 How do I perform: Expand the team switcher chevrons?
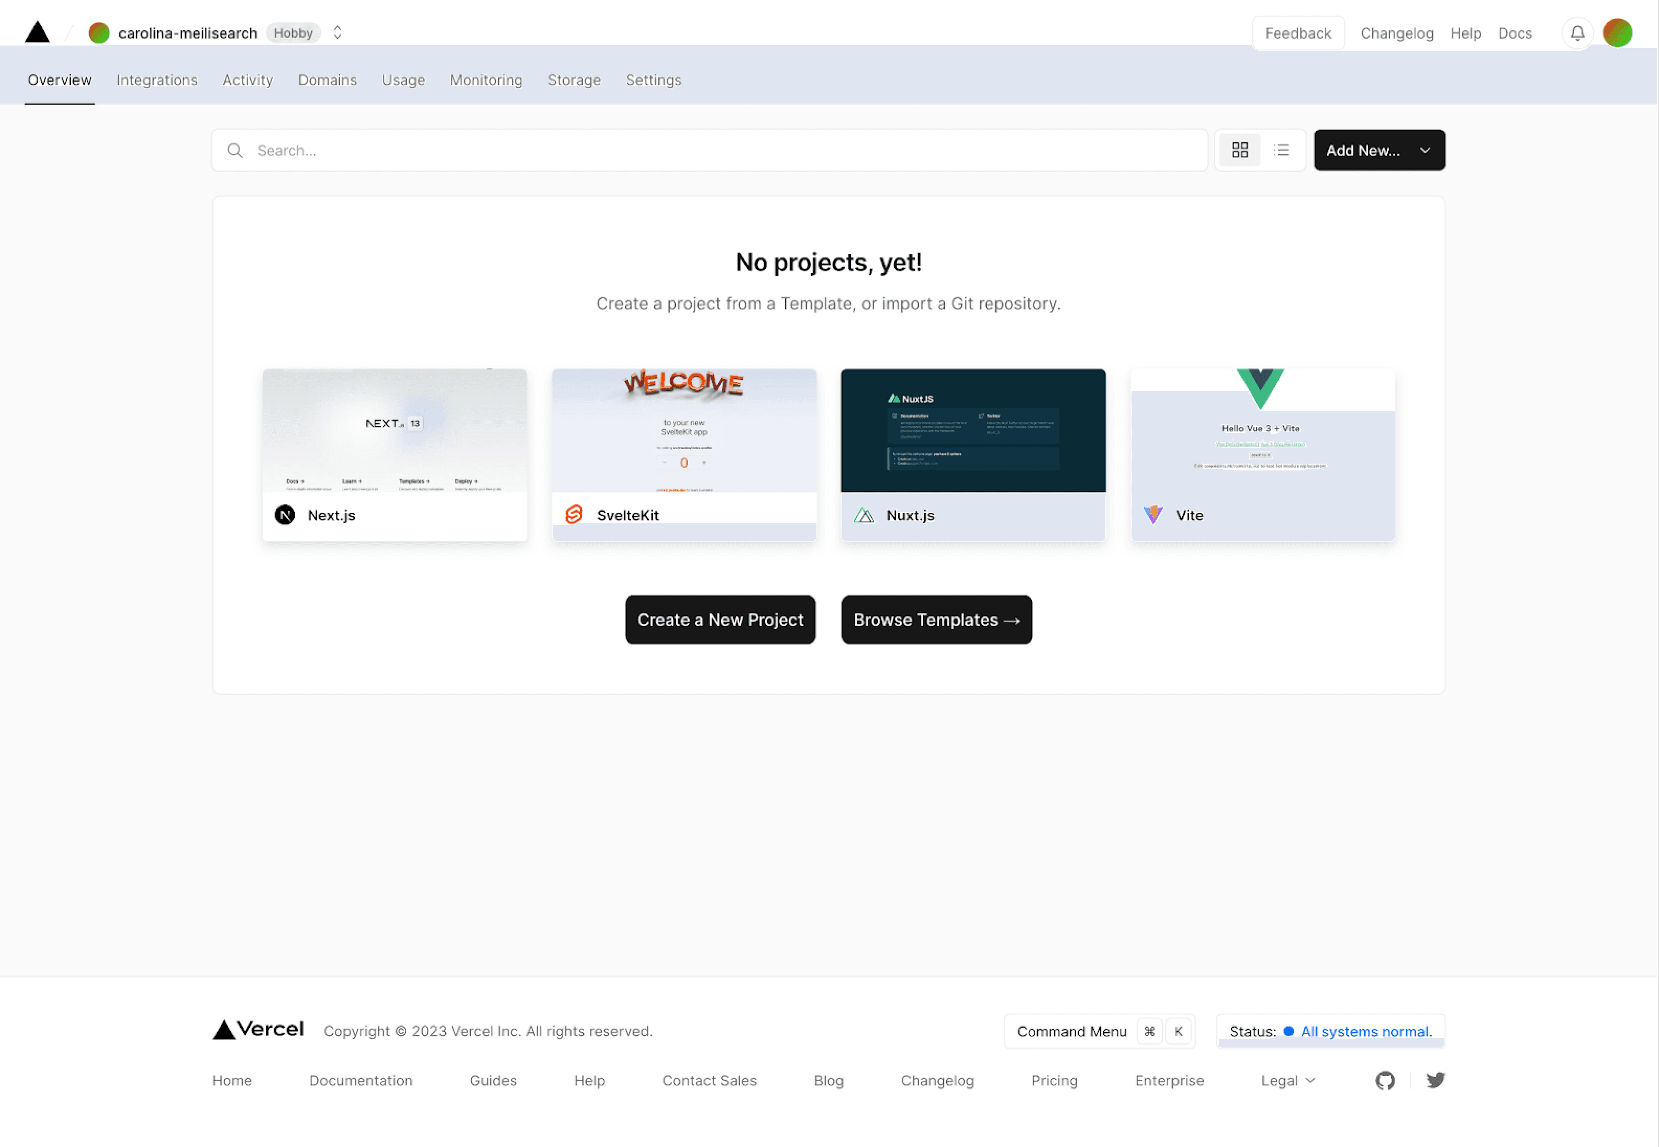coord(337,33)
